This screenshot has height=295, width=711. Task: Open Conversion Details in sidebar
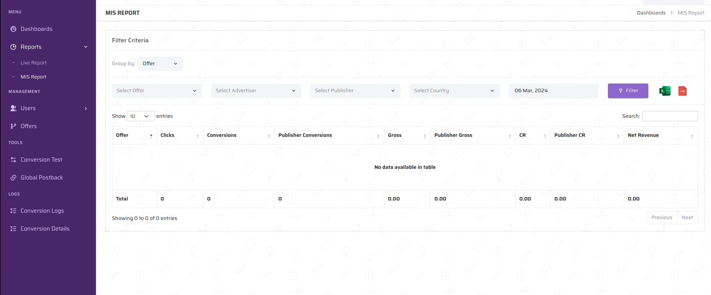click(x=45, y=229)
